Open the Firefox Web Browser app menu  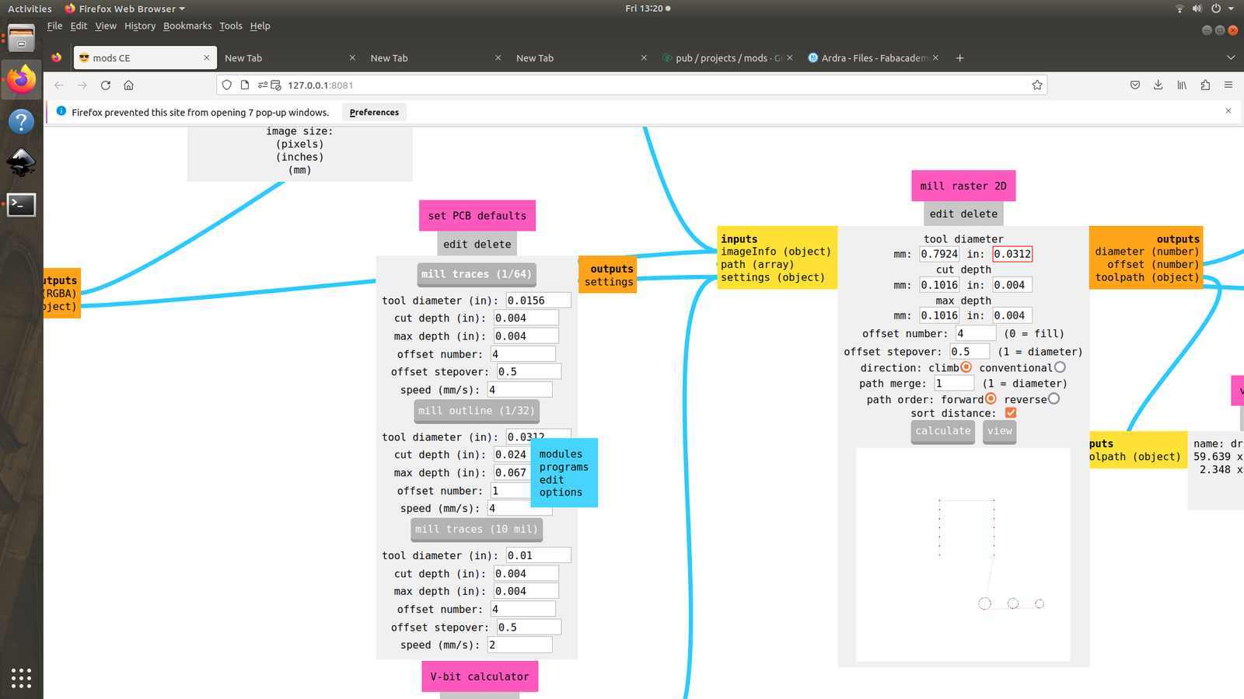(x=124, y=9)
